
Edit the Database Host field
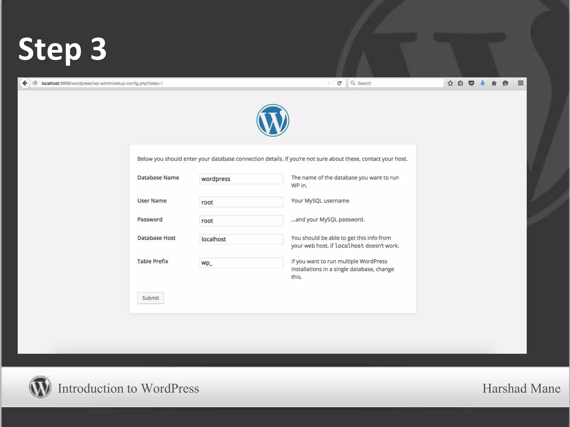click(x=241, y=239)
